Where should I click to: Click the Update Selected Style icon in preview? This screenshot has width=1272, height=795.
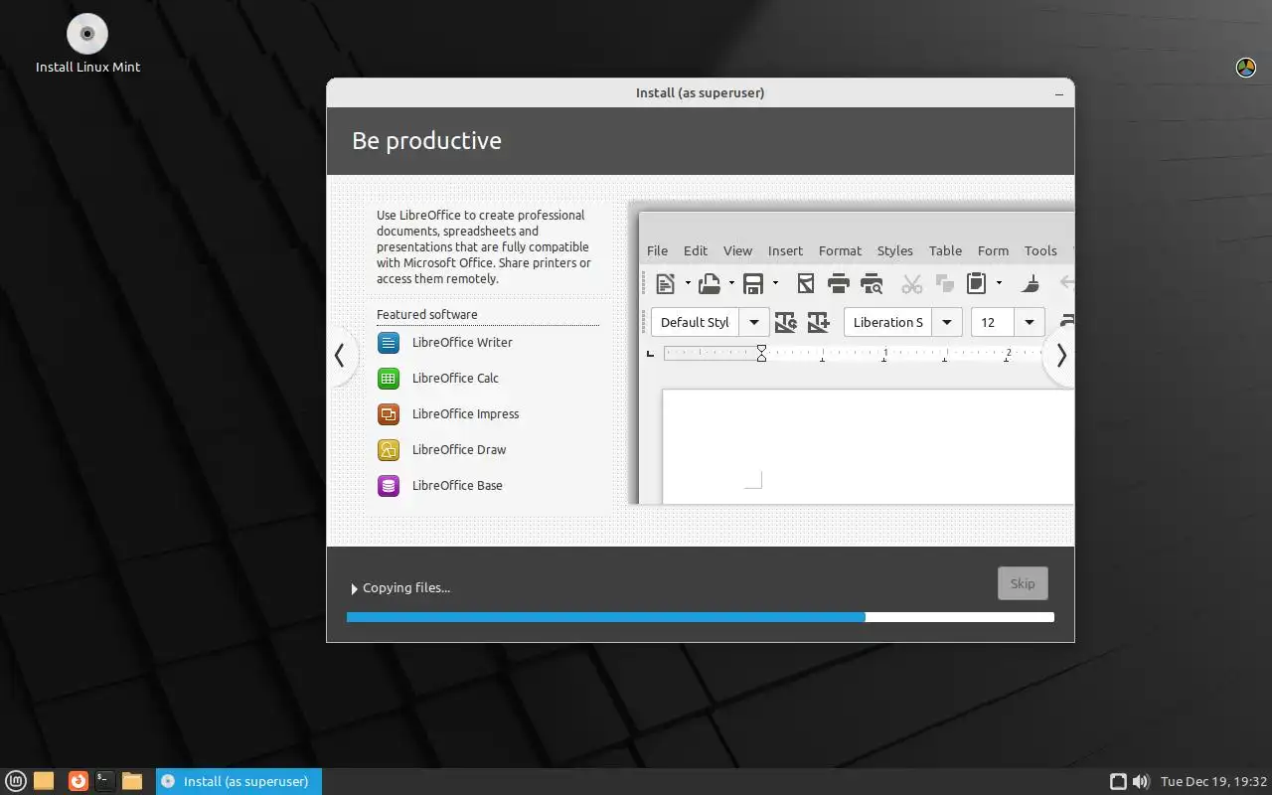point(786,322)
